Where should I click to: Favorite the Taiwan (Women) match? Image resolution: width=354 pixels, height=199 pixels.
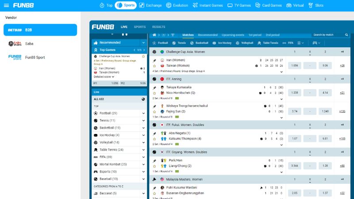tap(154, 66)
